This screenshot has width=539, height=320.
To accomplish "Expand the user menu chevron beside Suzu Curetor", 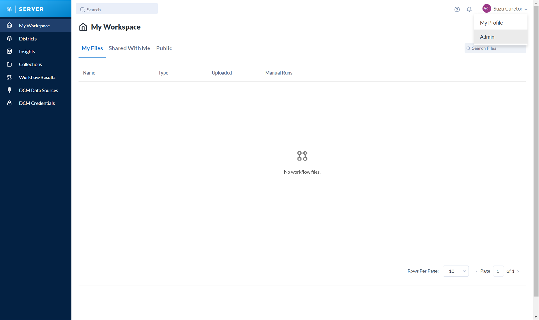I will [x=526, y=9].
